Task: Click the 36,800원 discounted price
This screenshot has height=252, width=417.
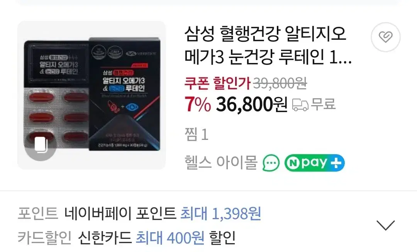Action: point(252,104)
